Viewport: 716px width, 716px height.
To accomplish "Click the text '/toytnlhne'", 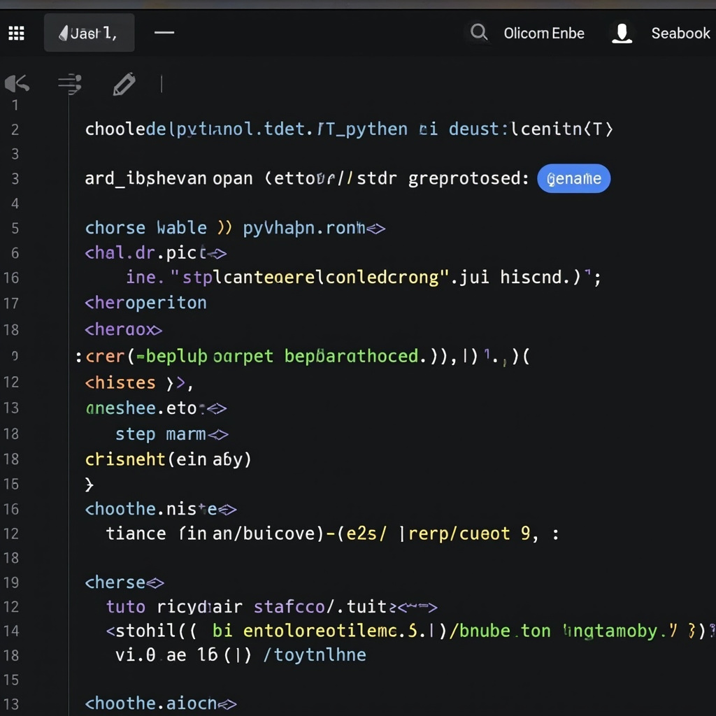I will (315, 655).
